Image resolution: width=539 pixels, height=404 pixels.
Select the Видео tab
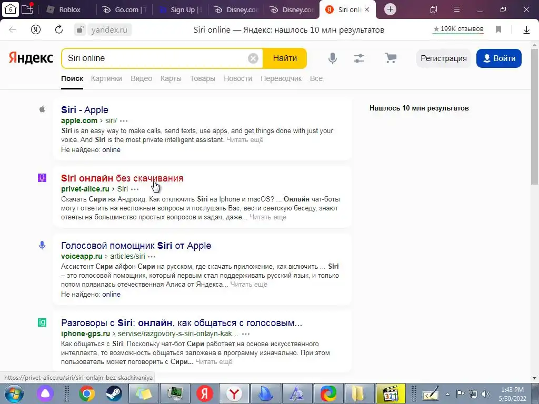tap(141, 78)
